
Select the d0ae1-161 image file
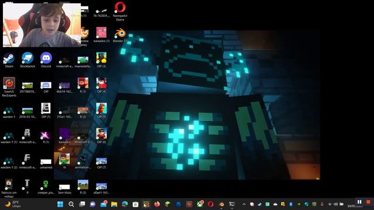click(101, 188)
